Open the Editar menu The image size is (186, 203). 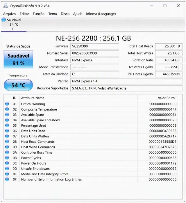pyautogui.click(x=24, y=14)
